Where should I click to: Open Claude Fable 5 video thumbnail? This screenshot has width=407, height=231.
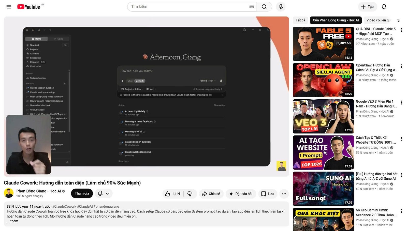point(323,44)
